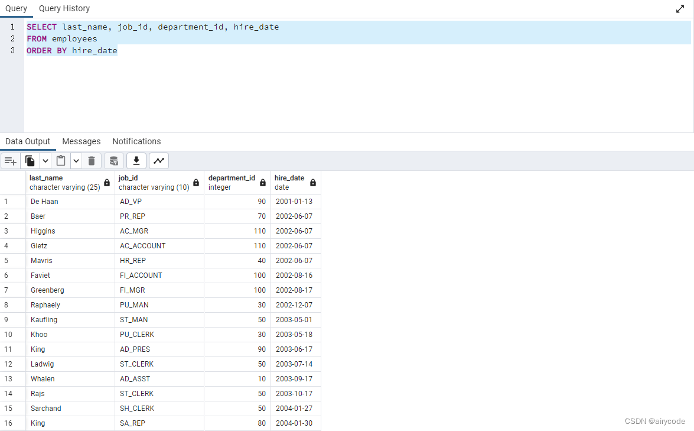
Task: Click the 'De Haan' cell
Action: pos(70,202)
